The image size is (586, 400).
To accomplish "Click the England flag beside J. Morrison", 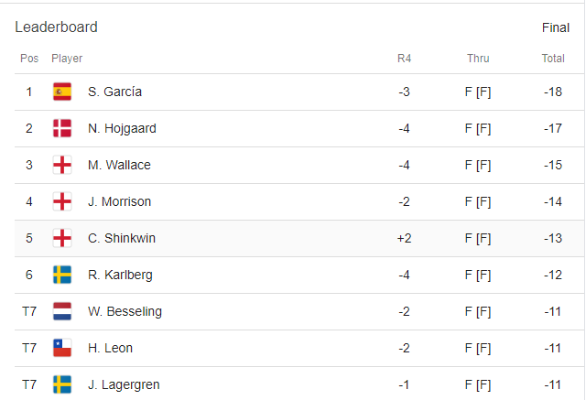I will pyautogui.click(x=62, y=201).
